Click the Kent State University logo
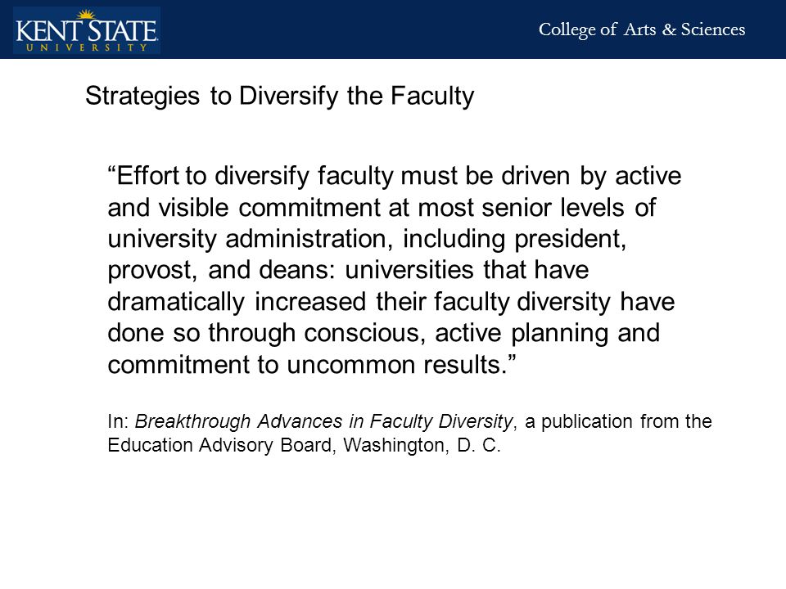786x589 pixels. click(87, 30)
